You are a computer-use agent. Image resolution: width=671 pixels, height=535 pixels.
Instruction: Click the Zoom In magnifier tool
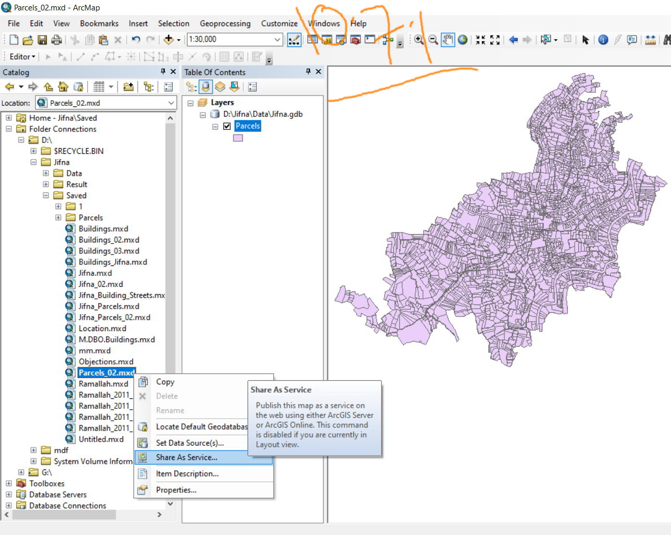click(x=419, y=40)
